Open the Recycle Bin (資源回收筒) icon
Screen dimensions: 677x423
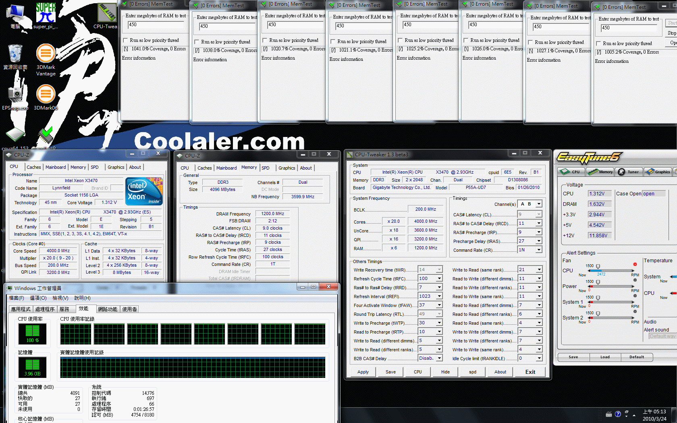pyautogui.click(x=15, y=57)
